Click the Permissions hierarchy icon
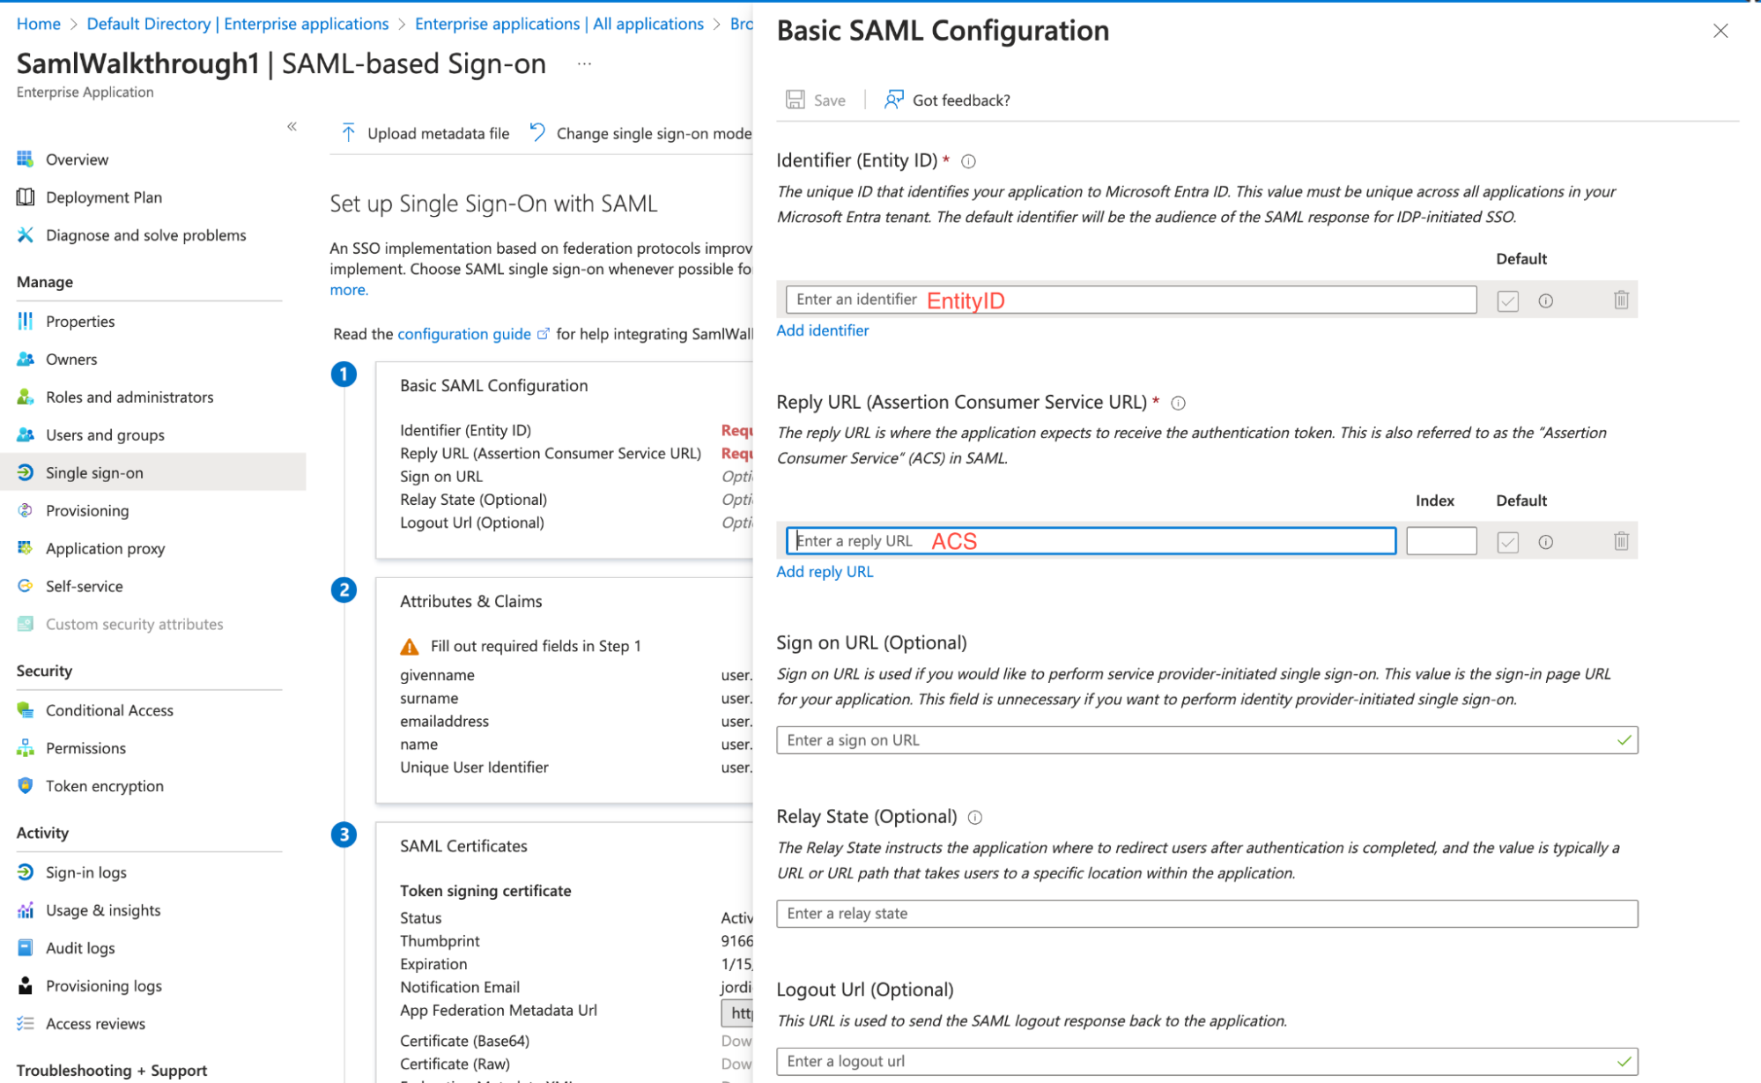Image resolution: width=1761 pixels, height=1083 pixels. tap(25, 748)
